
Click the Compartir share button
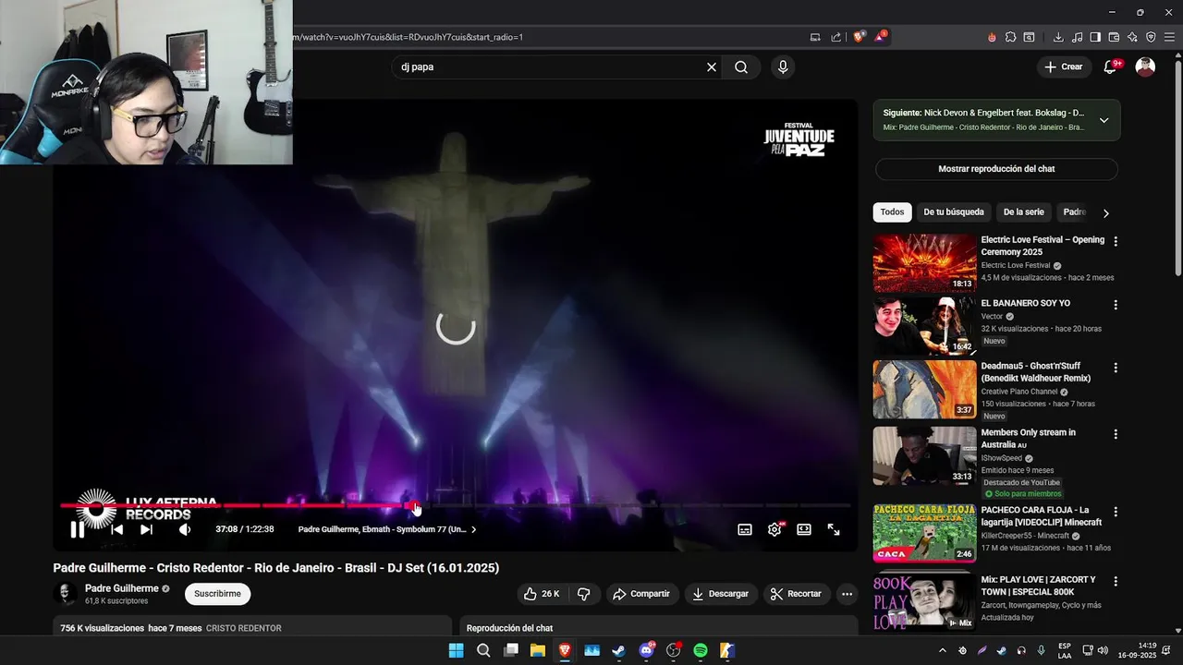[641, 594]
